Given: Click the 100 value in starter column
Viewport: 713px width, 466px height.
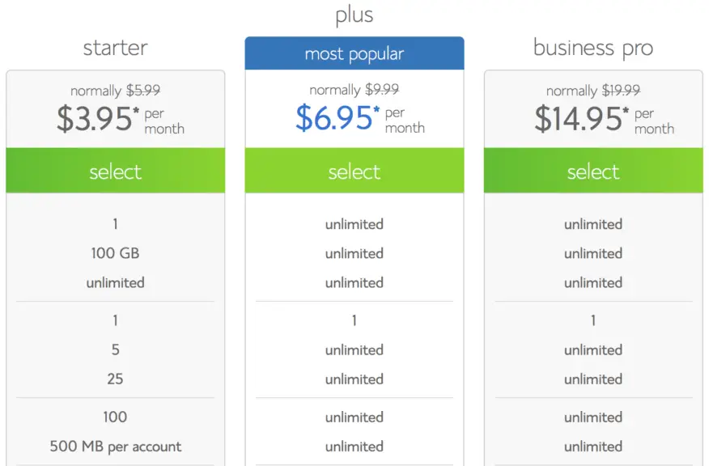Looking at the screenshot, I should [x=116, y=417].
